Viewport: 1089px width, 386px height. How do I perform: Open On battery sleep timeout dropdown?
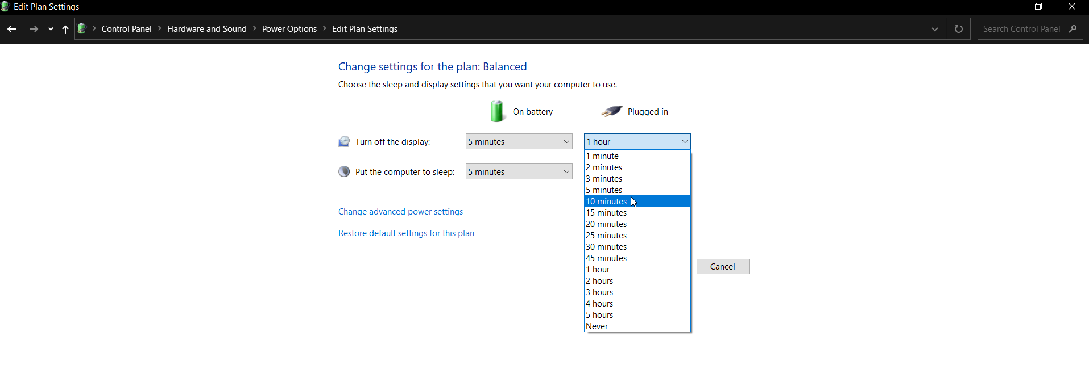(519, 172)
